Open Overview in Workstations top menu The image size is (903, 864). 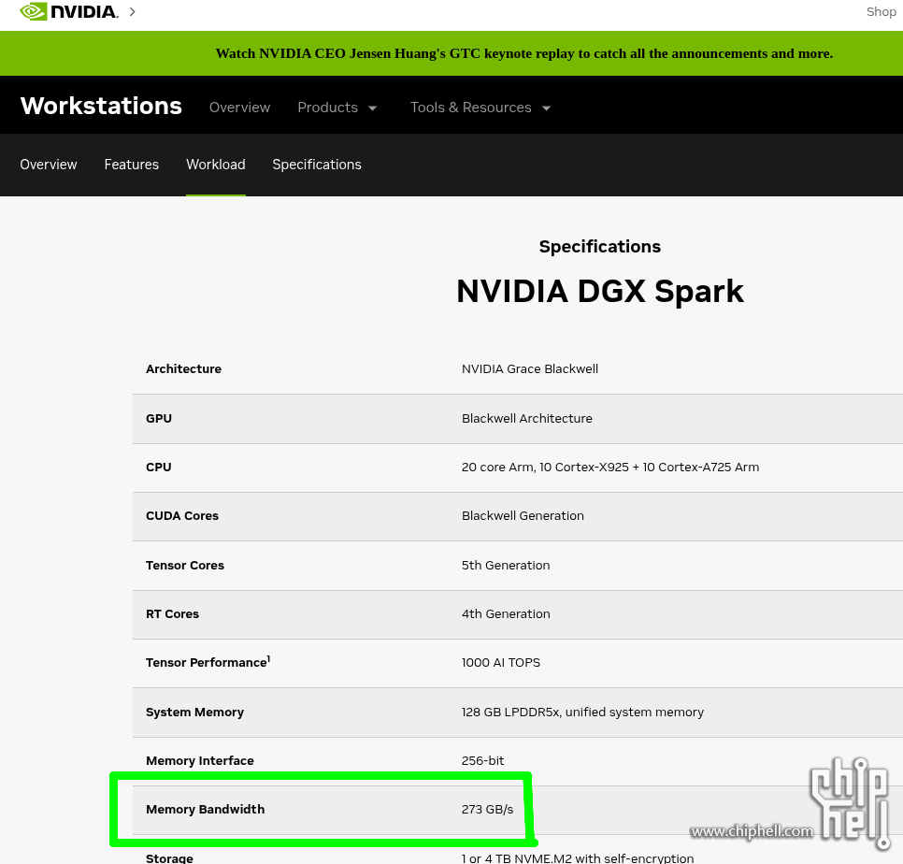click(239, 108)
